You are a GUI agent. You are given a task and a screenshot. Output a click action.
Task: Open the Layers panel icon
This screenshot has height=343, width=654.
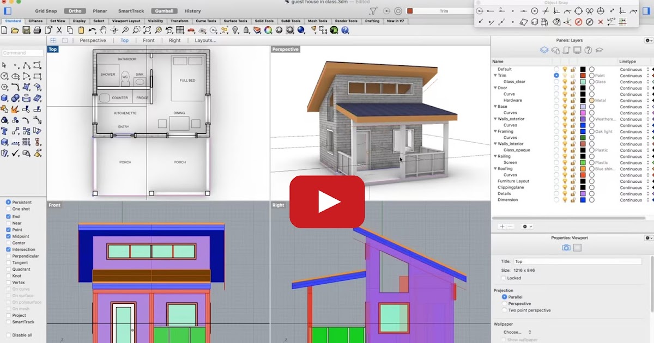544,50
